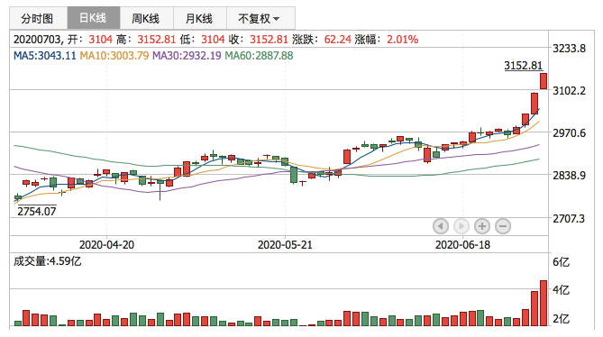Open the 周K线 tab
Image resolution: width=603 pixels, height=337 pixels.
tap(147, 18)
